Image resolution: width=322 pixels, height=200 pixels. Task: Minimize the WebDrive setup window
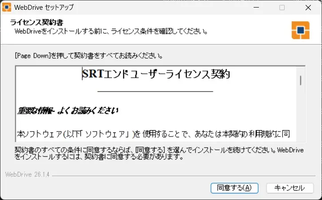click(256, 8)
